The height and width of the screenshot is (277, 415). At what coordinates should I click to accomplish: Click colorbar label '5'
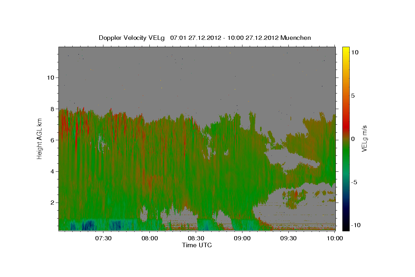(353, 96)
